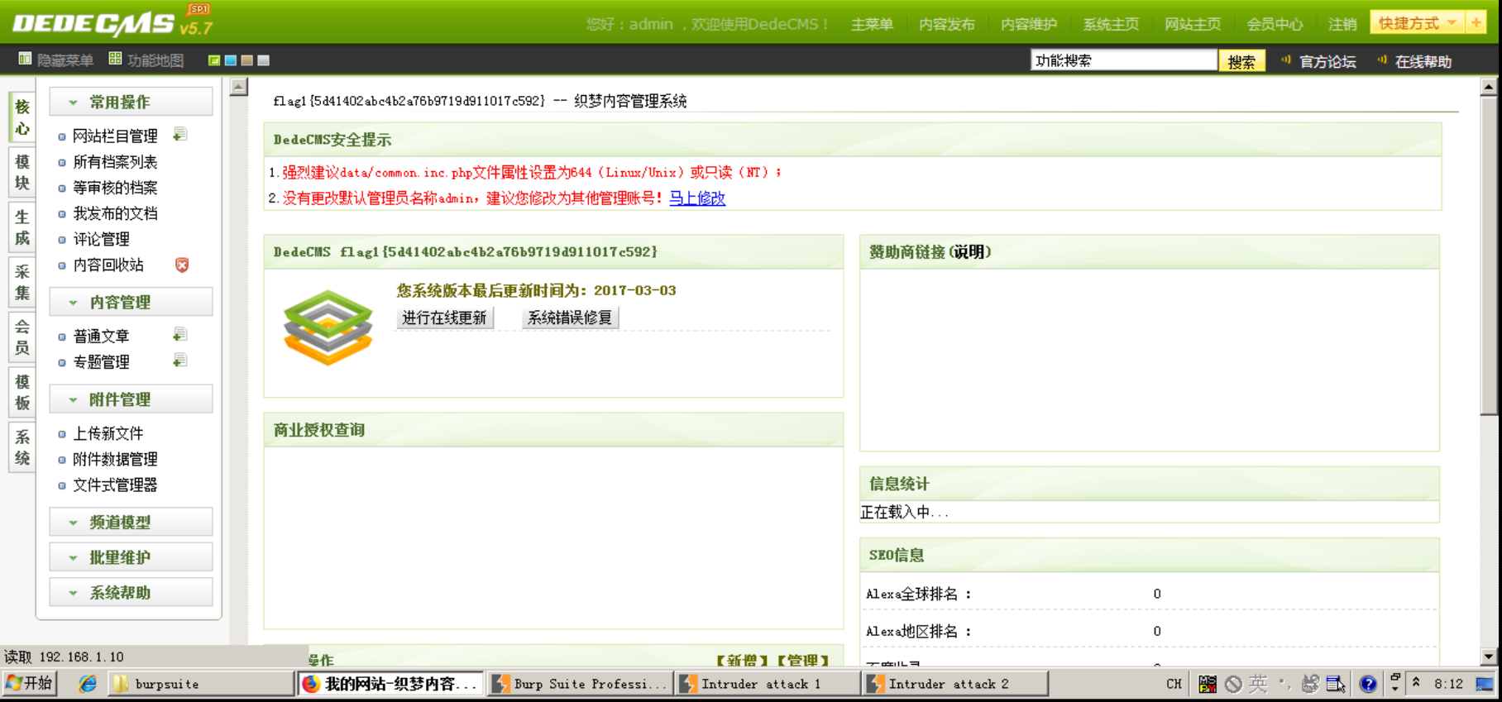Click the 马上修改 link
The width and height of the screenshot is (1502, 702).
(697, 198)
